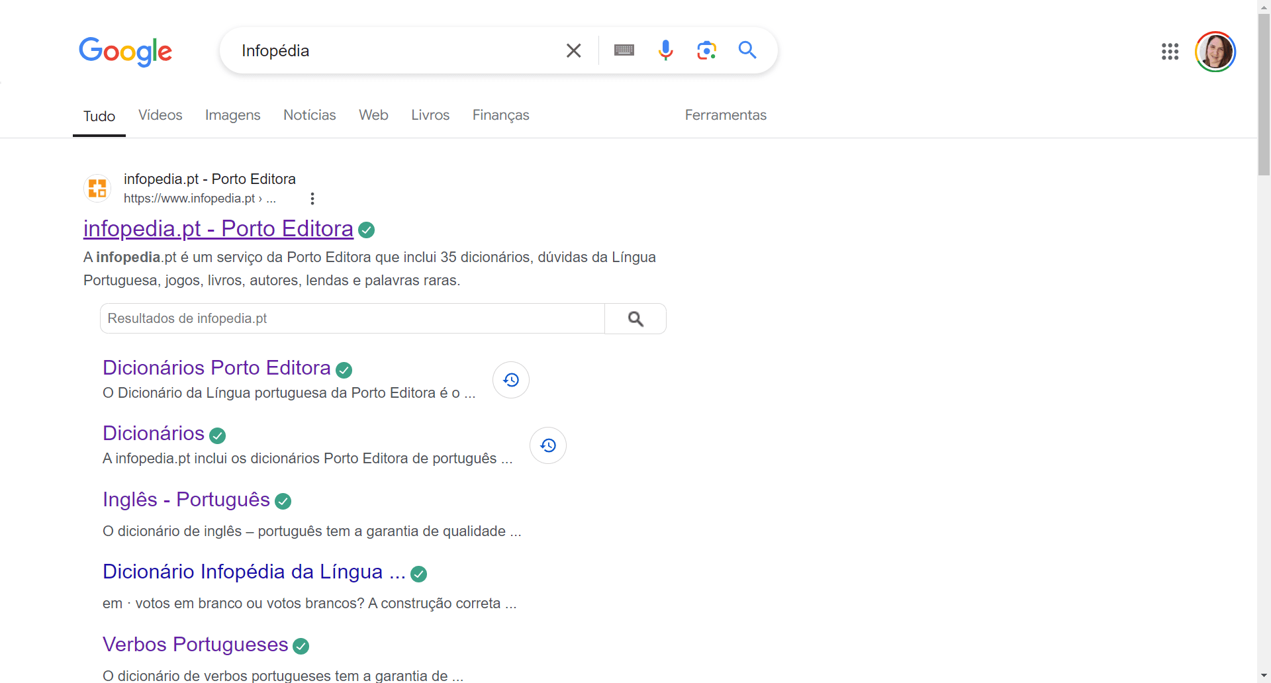Switch to the Imagens tab

pyautogui.click(x=233, y=115)
